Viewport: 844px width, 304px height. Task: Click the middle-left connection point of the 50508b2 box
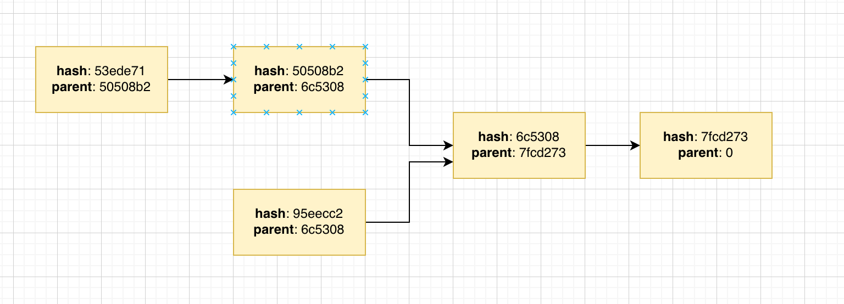[234, 80]
